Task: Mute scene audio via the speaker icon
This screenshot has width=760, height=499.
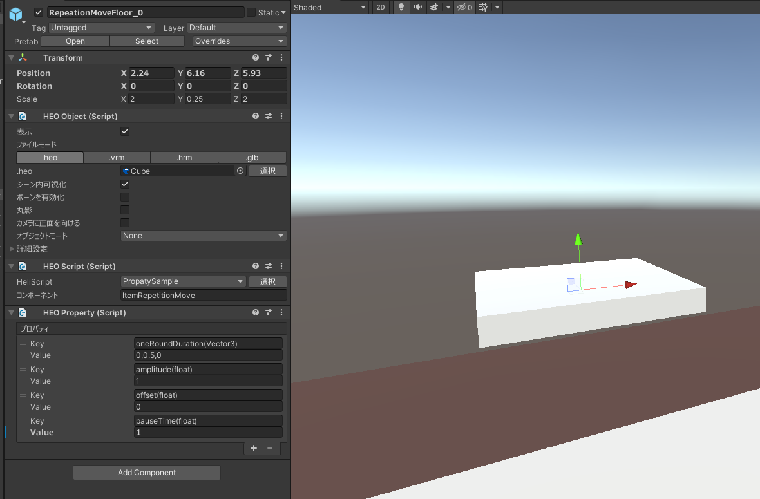Action: (419, 7)
